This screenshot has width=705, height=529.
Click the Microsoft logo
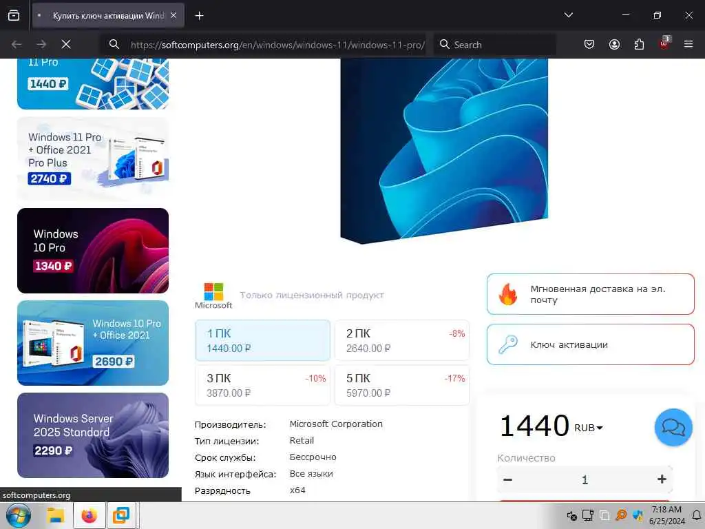213,295
